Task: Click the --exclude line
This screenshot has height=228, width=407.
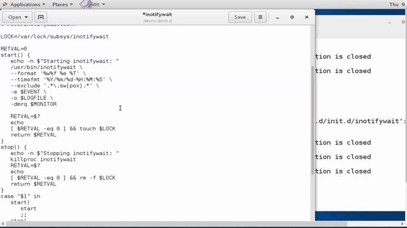Action: click(x=55, y=85)
